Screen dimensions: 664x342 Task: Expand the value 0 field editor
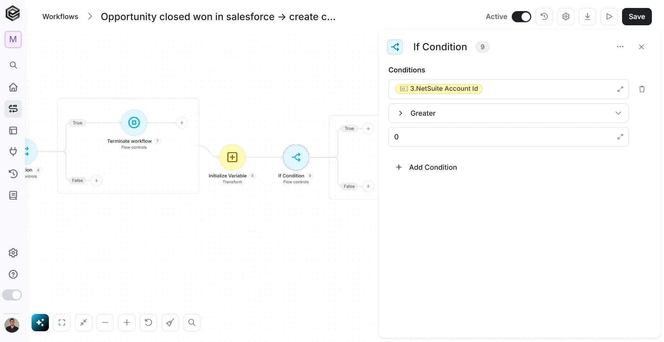coord(620,137)
